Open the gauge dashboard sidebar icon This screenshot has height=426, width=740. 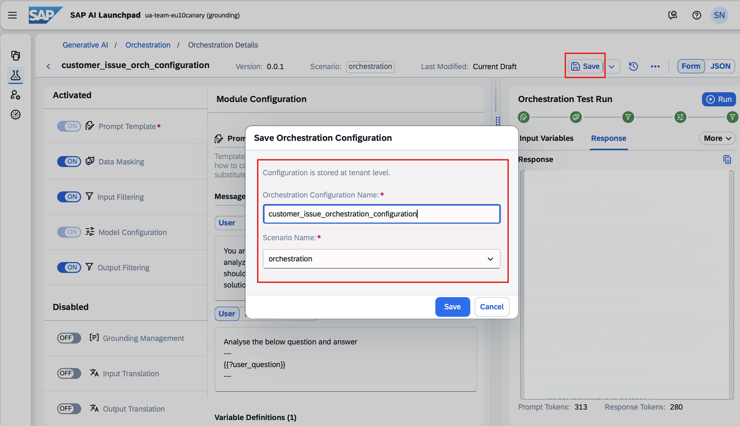tap(16, 114)
